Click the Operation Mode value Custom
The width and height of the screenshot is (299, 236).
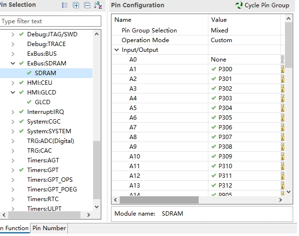pyautogui.click(x=221, y=40)
